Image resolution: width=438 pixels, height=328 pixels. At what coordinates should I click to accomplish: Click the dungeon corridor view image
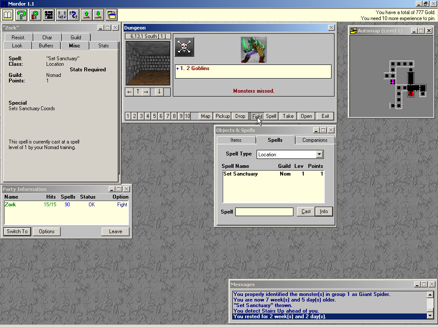[x=148, y=63]
